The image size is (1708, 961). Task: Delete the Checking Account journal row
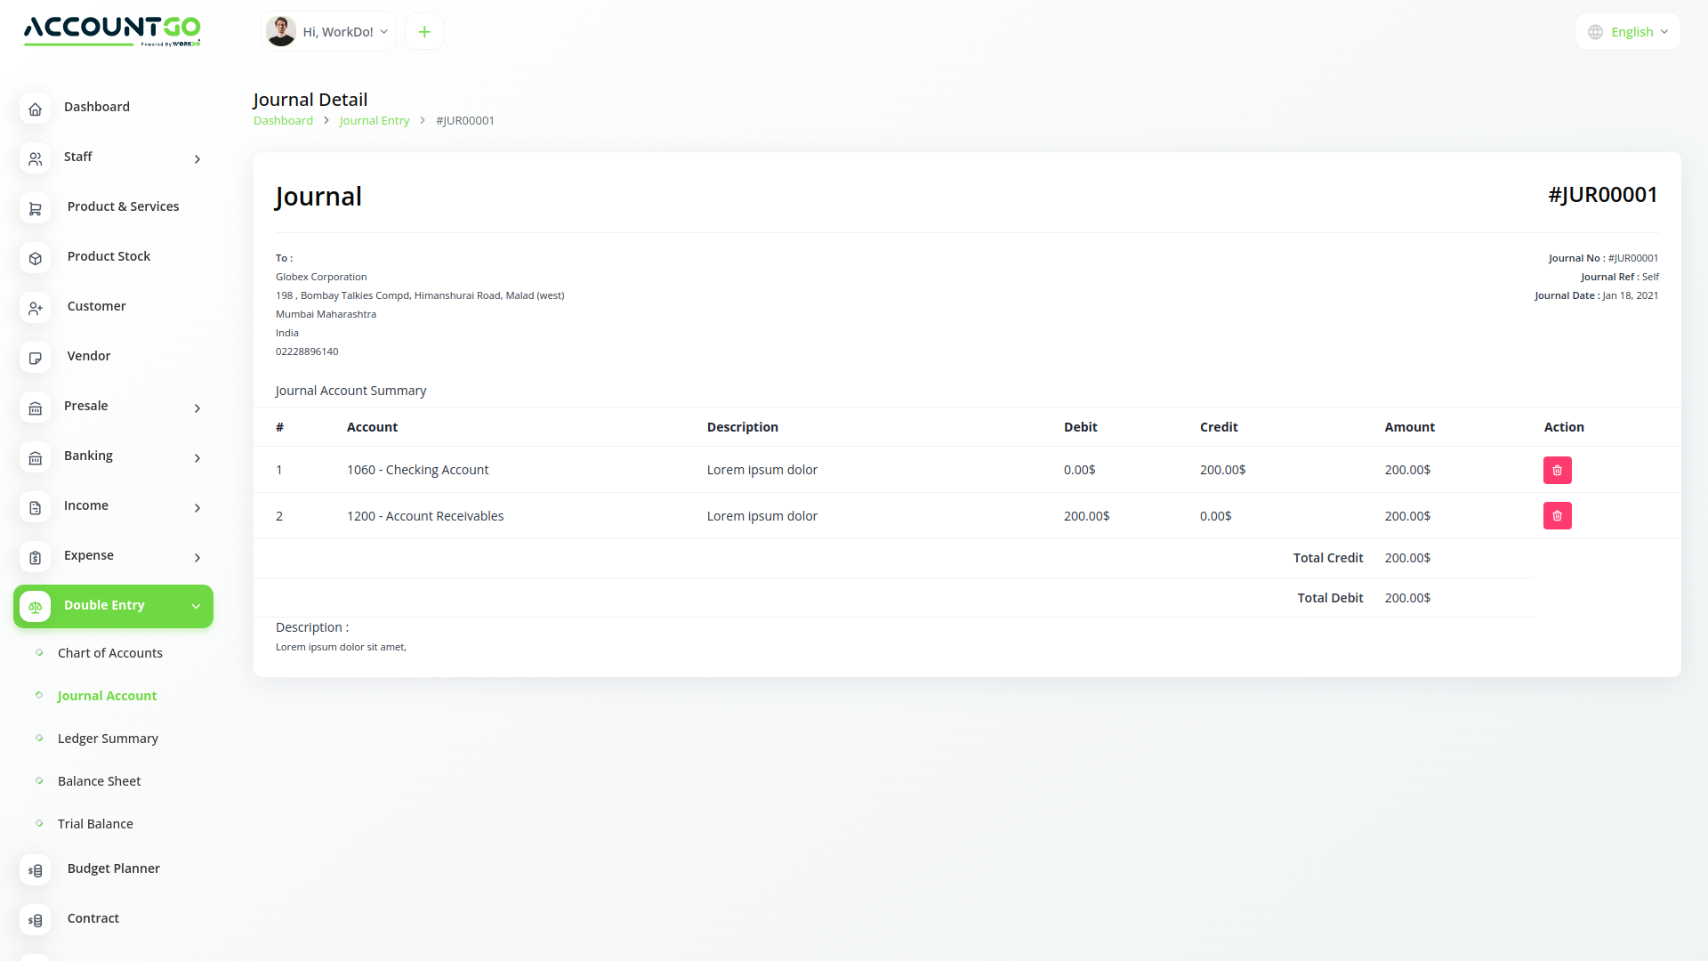[1557, 470]
